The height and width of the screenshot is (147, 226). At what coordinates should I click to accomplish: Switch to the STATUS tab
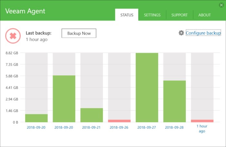pyautogui.click(x=127, y=15)
